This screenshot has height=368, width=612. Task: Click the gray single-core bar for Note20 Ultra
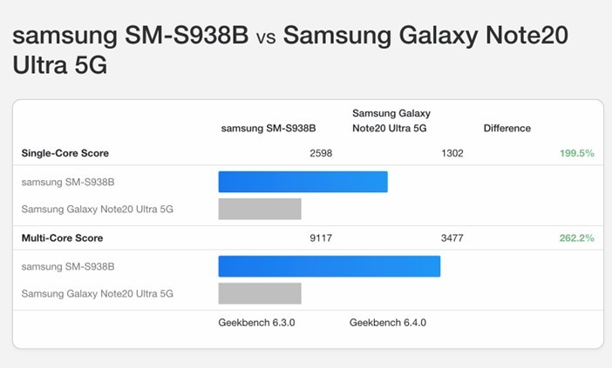(259, 209)
